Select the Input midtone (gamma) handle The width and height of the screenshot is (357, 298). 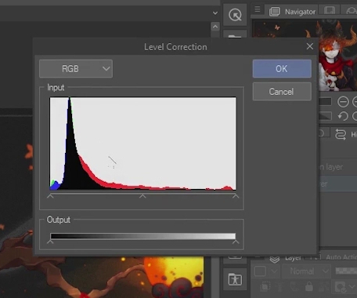tap(142, 196)
